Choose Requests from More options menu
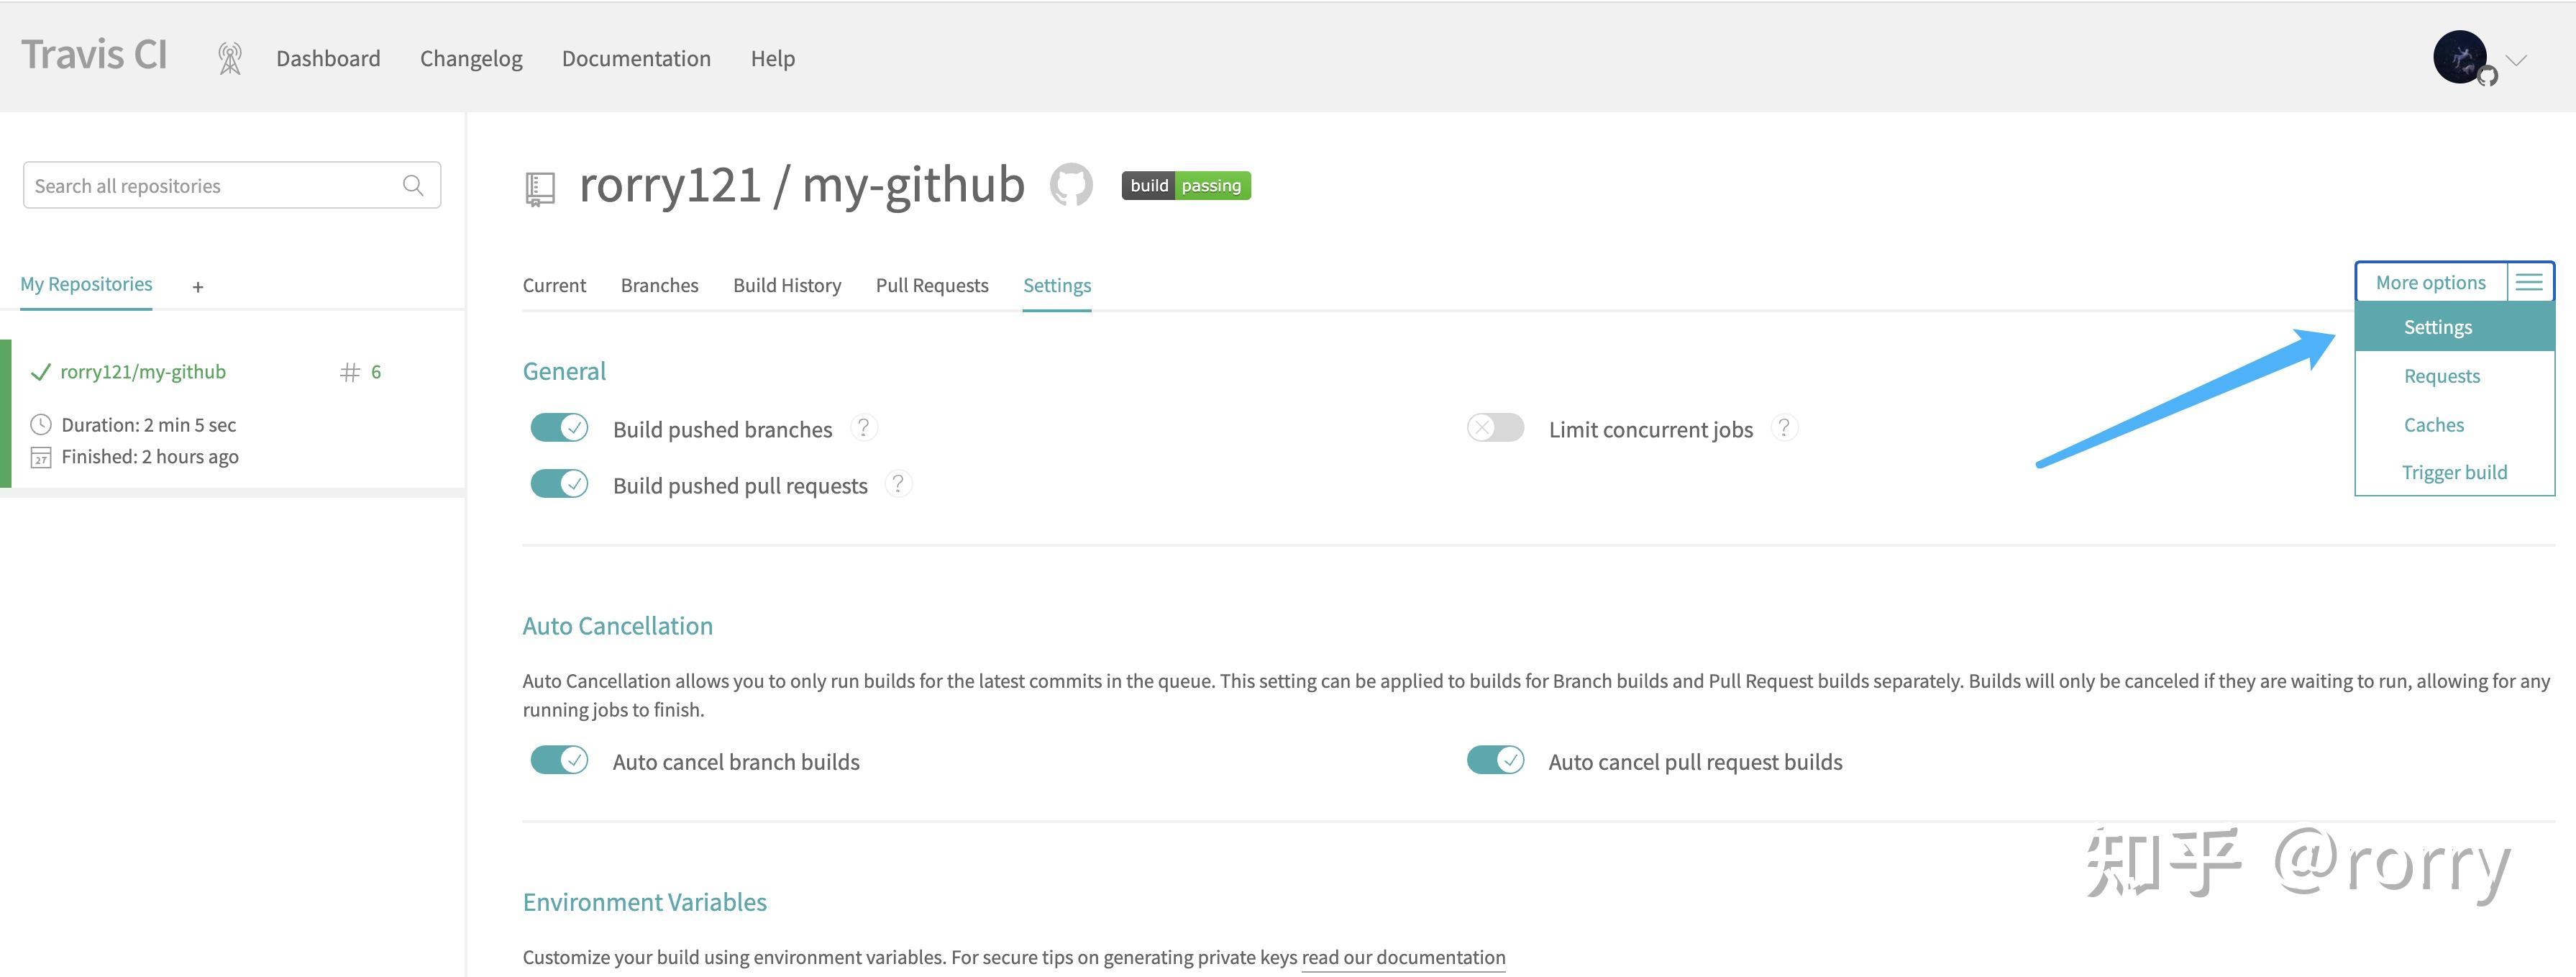2576x977 pixels. 2455,376
